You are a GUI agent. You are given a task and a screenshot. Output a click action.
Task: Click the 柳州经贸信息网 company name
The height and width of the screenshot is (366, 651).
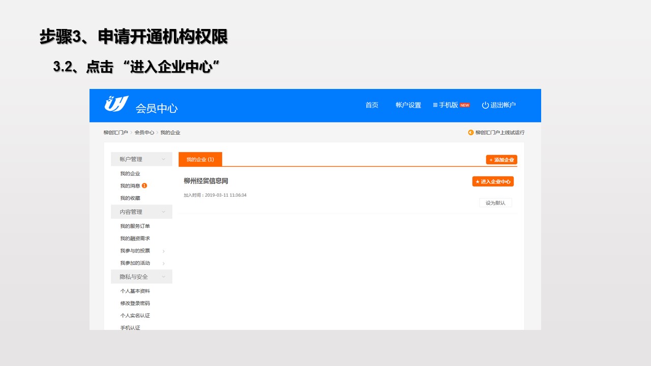point(206,181)
